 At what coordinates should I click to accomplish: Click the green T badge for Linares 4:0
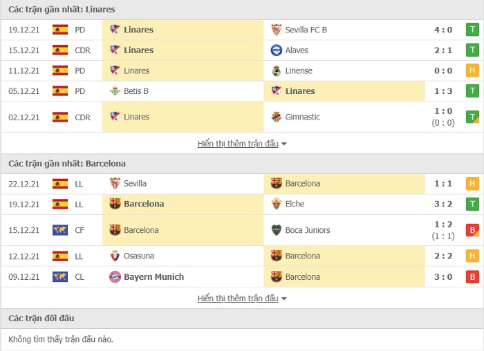[472, 30]
